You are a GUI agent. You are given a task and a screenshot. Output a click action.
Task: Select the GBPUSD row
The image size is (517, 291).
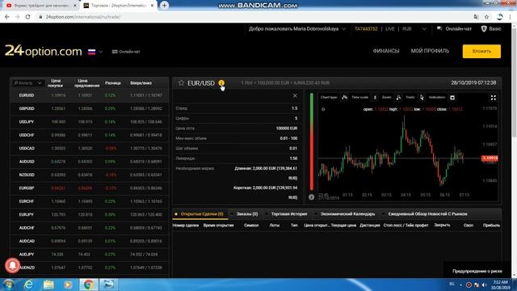click(x=89, y=108)
